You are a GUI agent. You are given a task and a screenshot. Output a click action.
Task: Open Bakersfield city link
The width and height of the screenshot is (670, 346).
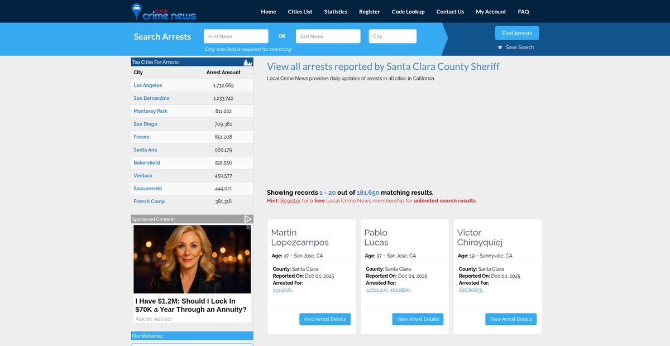[x=147, y=162]
